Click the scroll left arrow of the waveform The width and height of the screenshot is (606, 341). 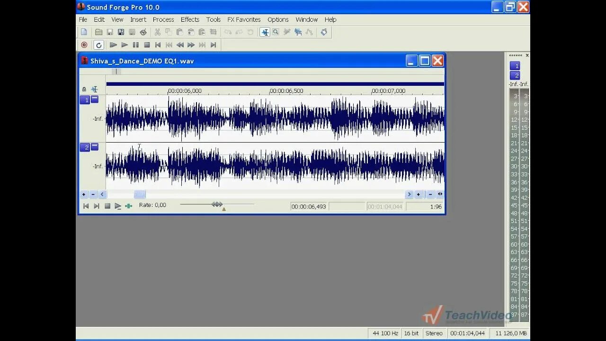pyautogui.click(x=102, y=194)
